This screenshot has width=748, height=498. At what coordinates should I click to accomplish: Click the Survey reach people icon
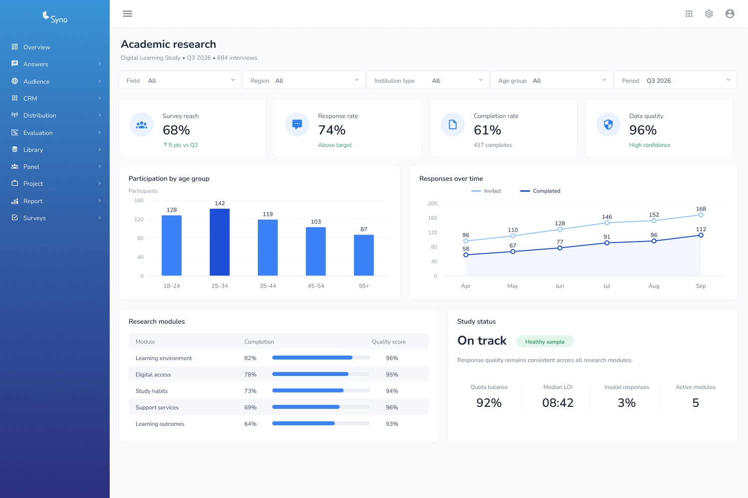(142, 124)
